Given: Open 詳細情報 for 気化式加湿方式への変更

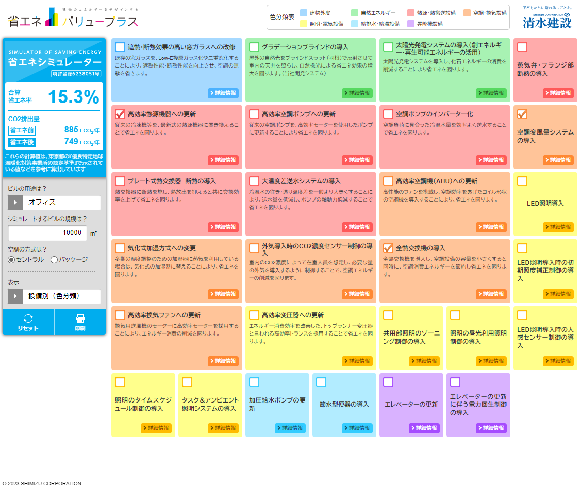Looking at the screenshot, I should click(x=223, y=294).
